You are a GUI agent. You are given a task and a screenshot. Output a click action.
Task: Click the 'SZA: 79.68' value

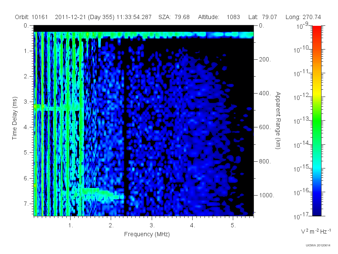(x=174, y=17)
